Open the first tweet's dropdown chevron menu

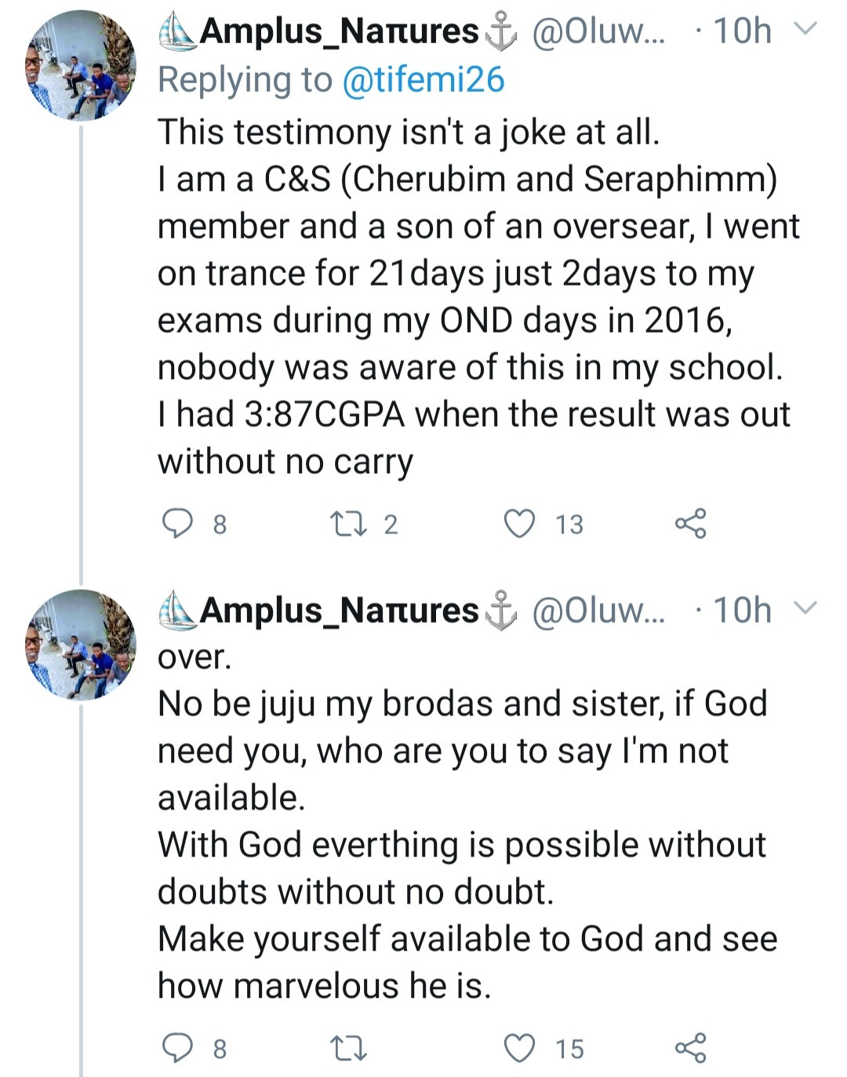point(805,30)
